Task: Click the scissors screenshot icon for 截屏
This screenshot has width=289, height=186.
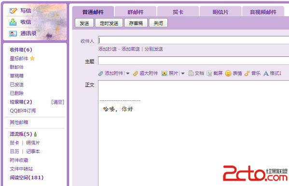Action: click(209, 74)
